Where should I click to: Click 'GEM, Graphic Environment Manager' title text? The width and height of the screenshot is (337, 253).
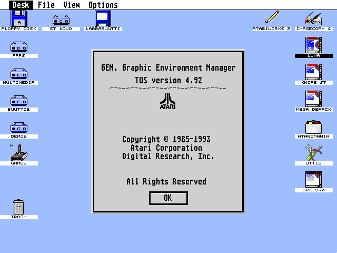[168, 68]
